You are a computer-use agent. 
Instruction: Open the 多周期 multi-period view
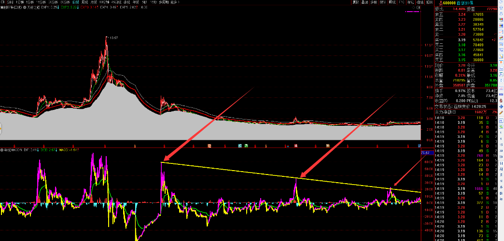pos(164,2)
